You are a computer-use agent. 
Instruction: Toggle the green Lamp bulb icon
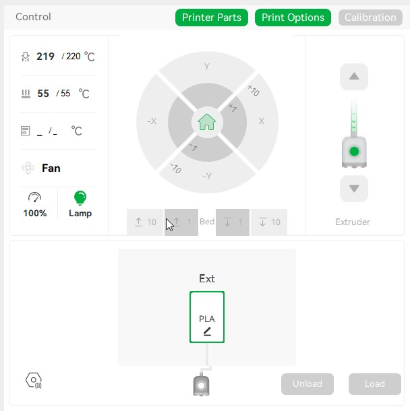(80, 197)
